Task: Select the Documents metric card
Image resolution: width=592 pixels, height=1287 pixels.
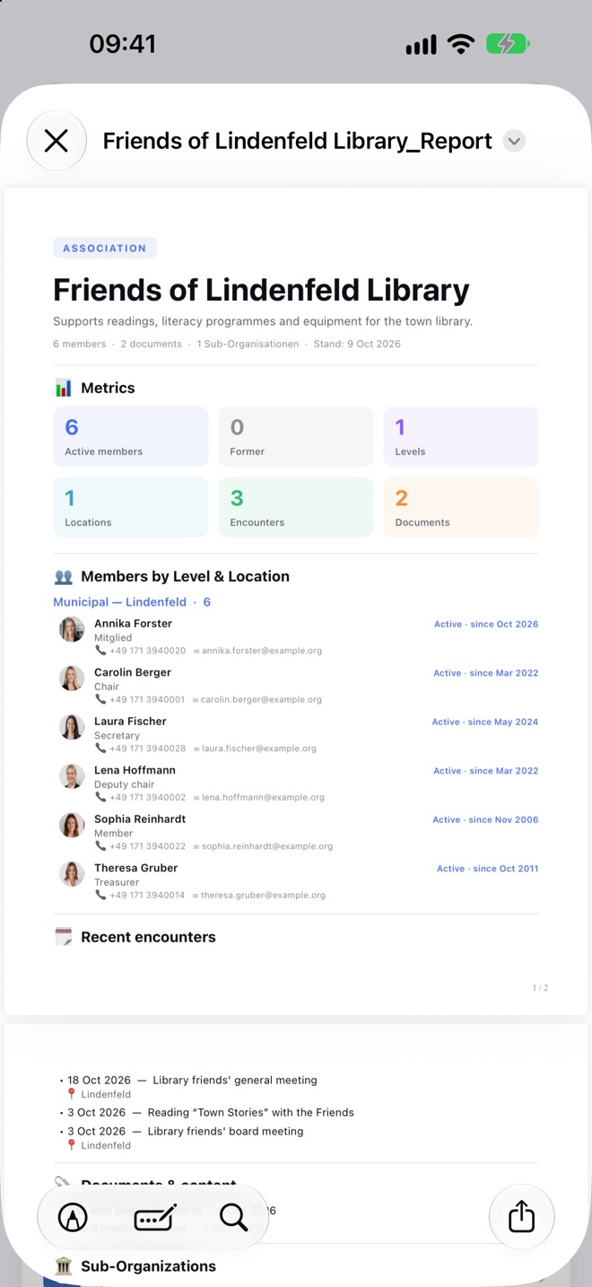Action: [461, 507]
